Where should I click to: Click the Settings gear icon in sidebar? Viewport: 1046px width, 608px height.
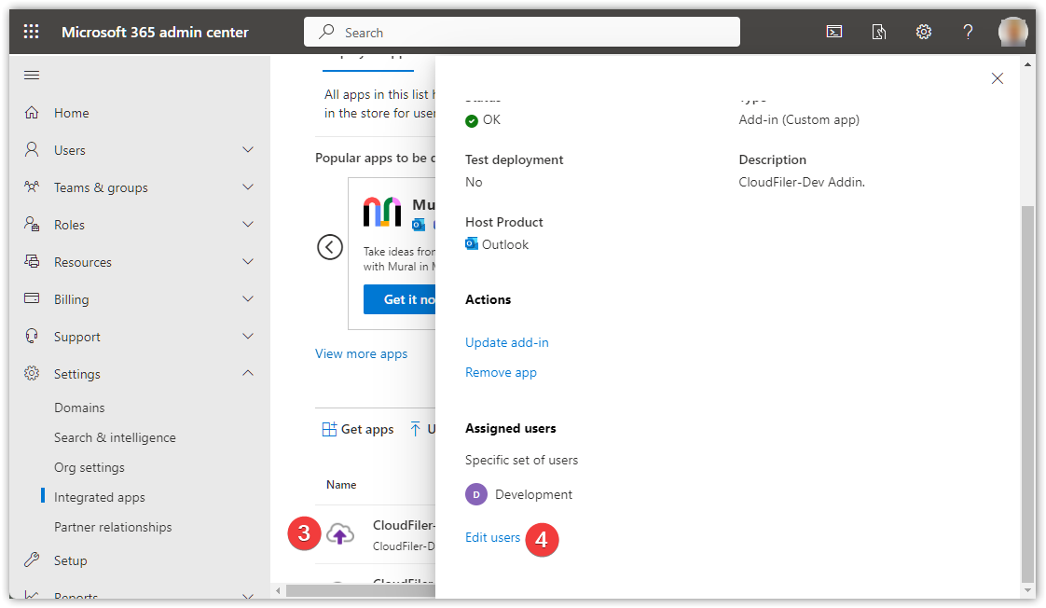point(32,373)
